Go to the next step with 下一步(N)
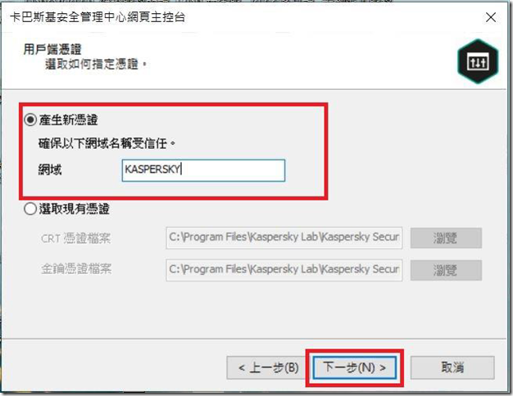 click(x=355, y=368)
